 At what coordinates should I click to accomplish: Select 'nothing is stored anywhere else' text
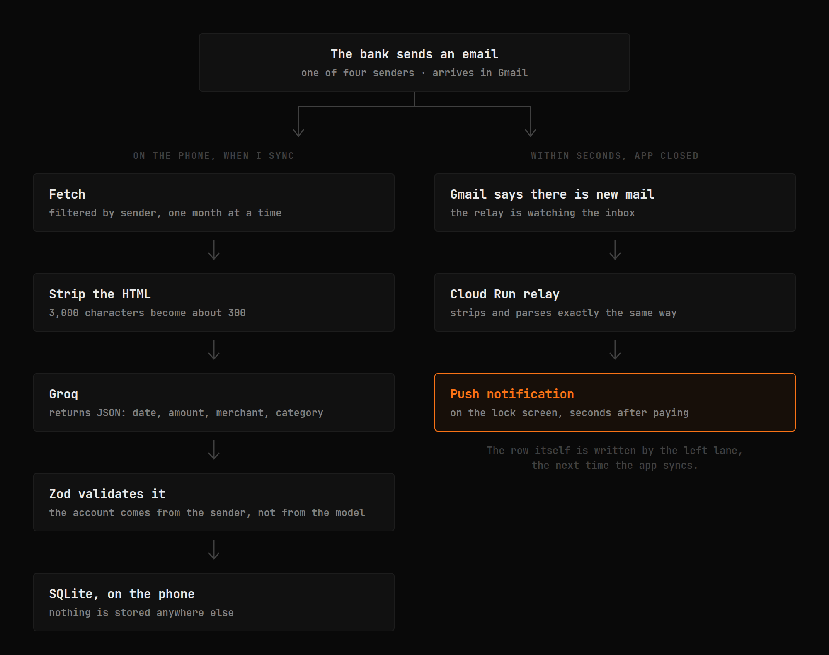pos(141,613)
